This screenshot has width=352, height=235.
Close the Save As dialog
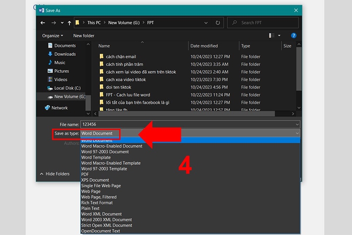pyautogui.click(x=296, y=10)
